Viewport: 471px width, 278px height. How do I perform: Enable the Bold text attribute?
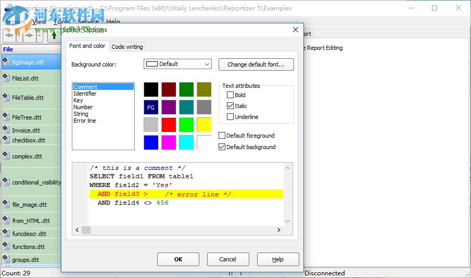point(230,95)
